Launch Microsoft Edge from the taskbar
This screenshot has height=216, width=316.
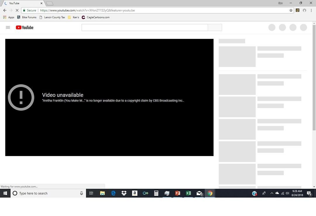[x=113, y=193]
